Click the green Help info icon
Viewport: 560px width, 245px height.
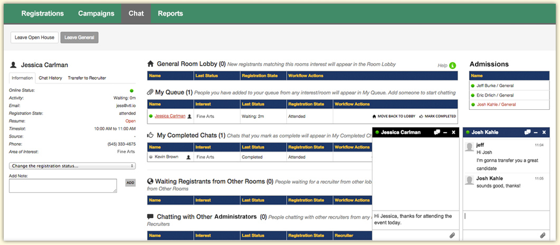pos(452,65)
